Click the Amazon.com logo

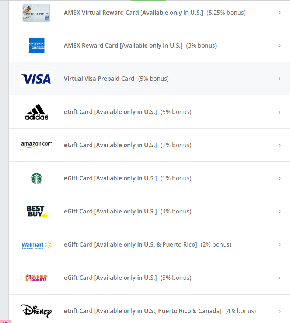pos(36,145)
